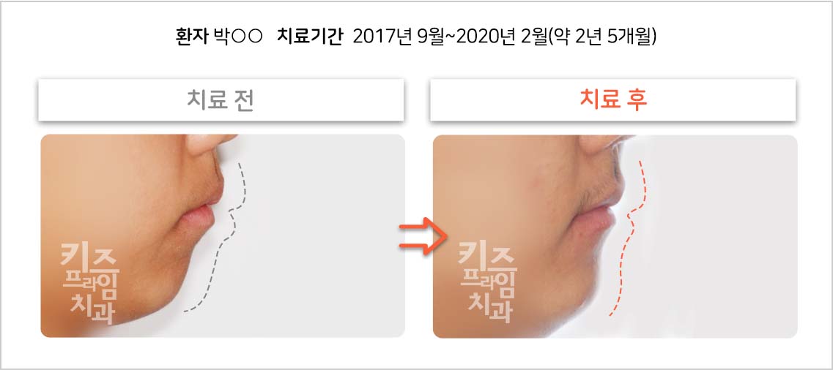Click the 치료기간 heading text
The image size is (833, 370).
click(x=312, y=37)
